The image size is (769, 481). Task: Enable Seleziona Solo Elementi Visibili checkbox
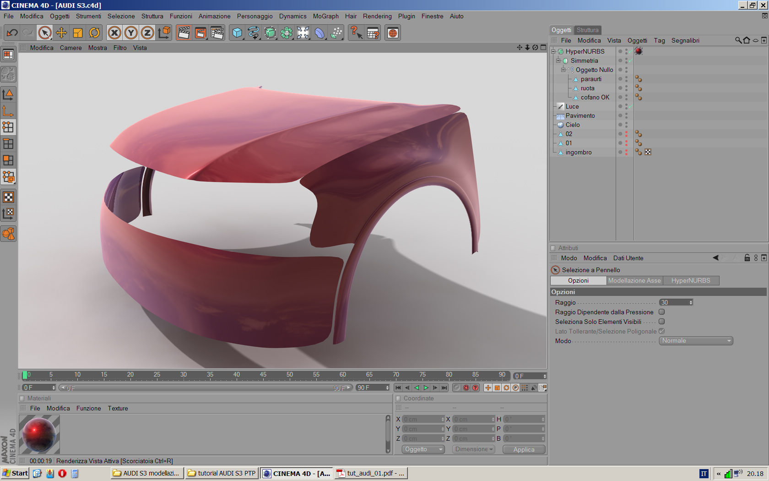[x=661, y=322]
